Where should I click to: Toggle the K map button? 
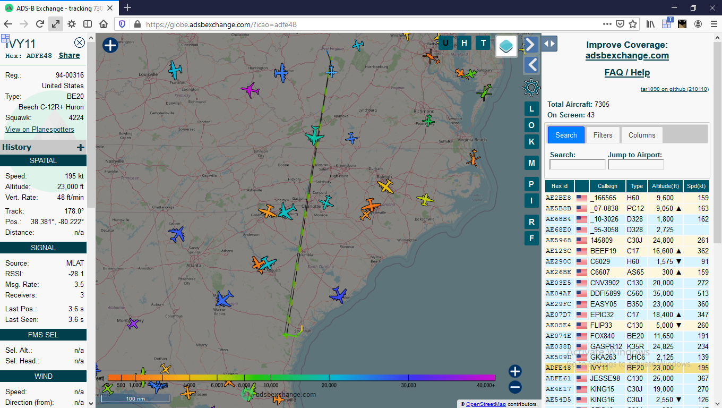click(531, 141)
